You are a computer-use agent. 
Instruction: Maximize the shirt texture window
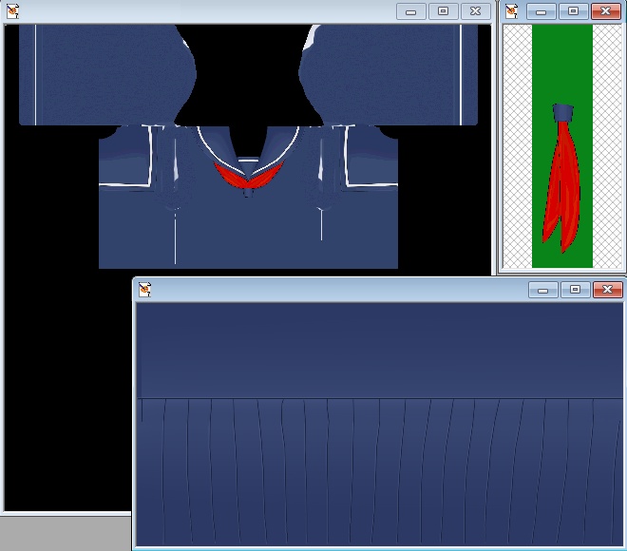click(443, 11)
